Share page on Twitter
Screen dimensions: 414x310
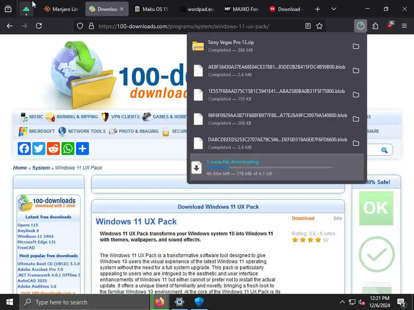tap(38, 149)
